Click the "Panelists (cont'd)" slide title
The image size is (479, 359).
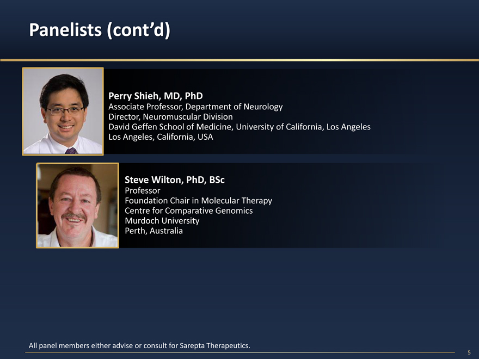[99, 30]
